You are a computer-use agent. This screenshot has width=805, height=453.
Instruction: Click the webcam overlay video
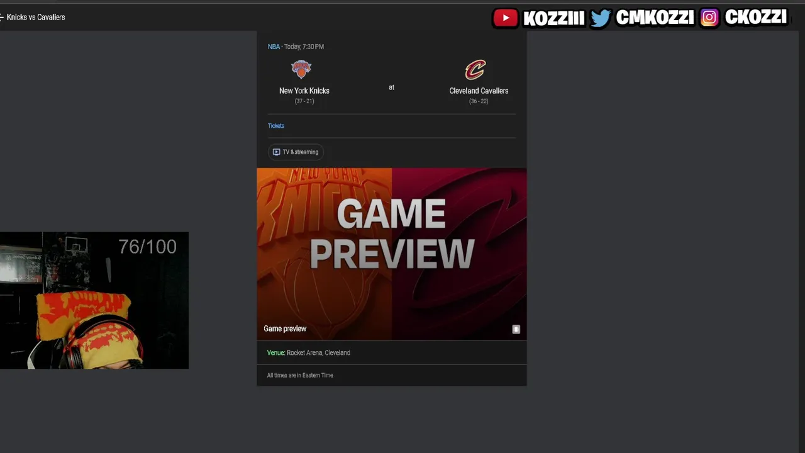click(94, 301)
